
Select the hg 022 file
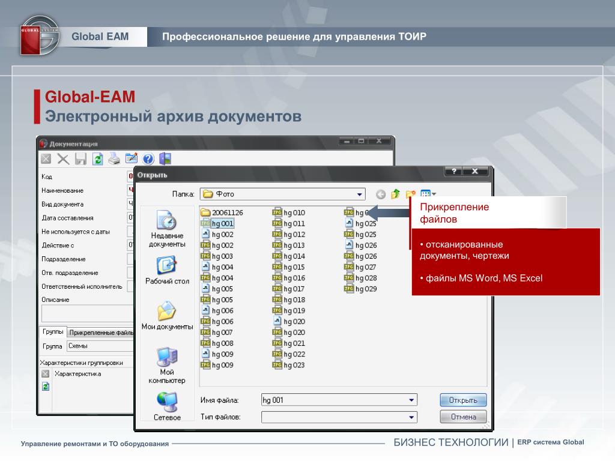point(289,354)
